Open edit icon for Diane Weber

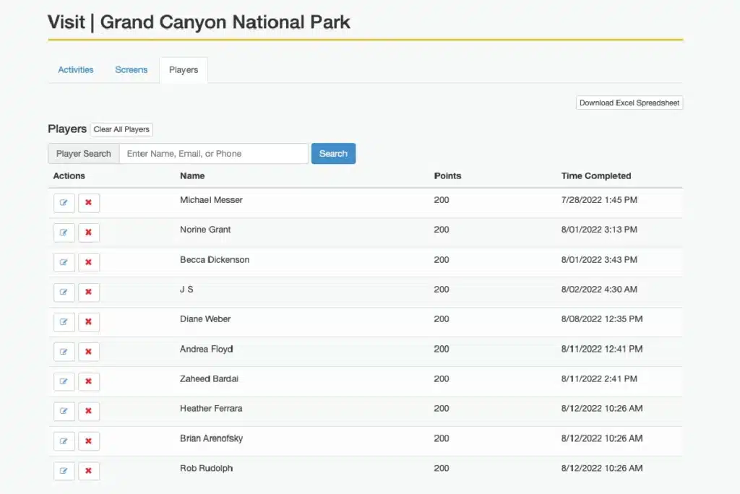click(64, 322)
